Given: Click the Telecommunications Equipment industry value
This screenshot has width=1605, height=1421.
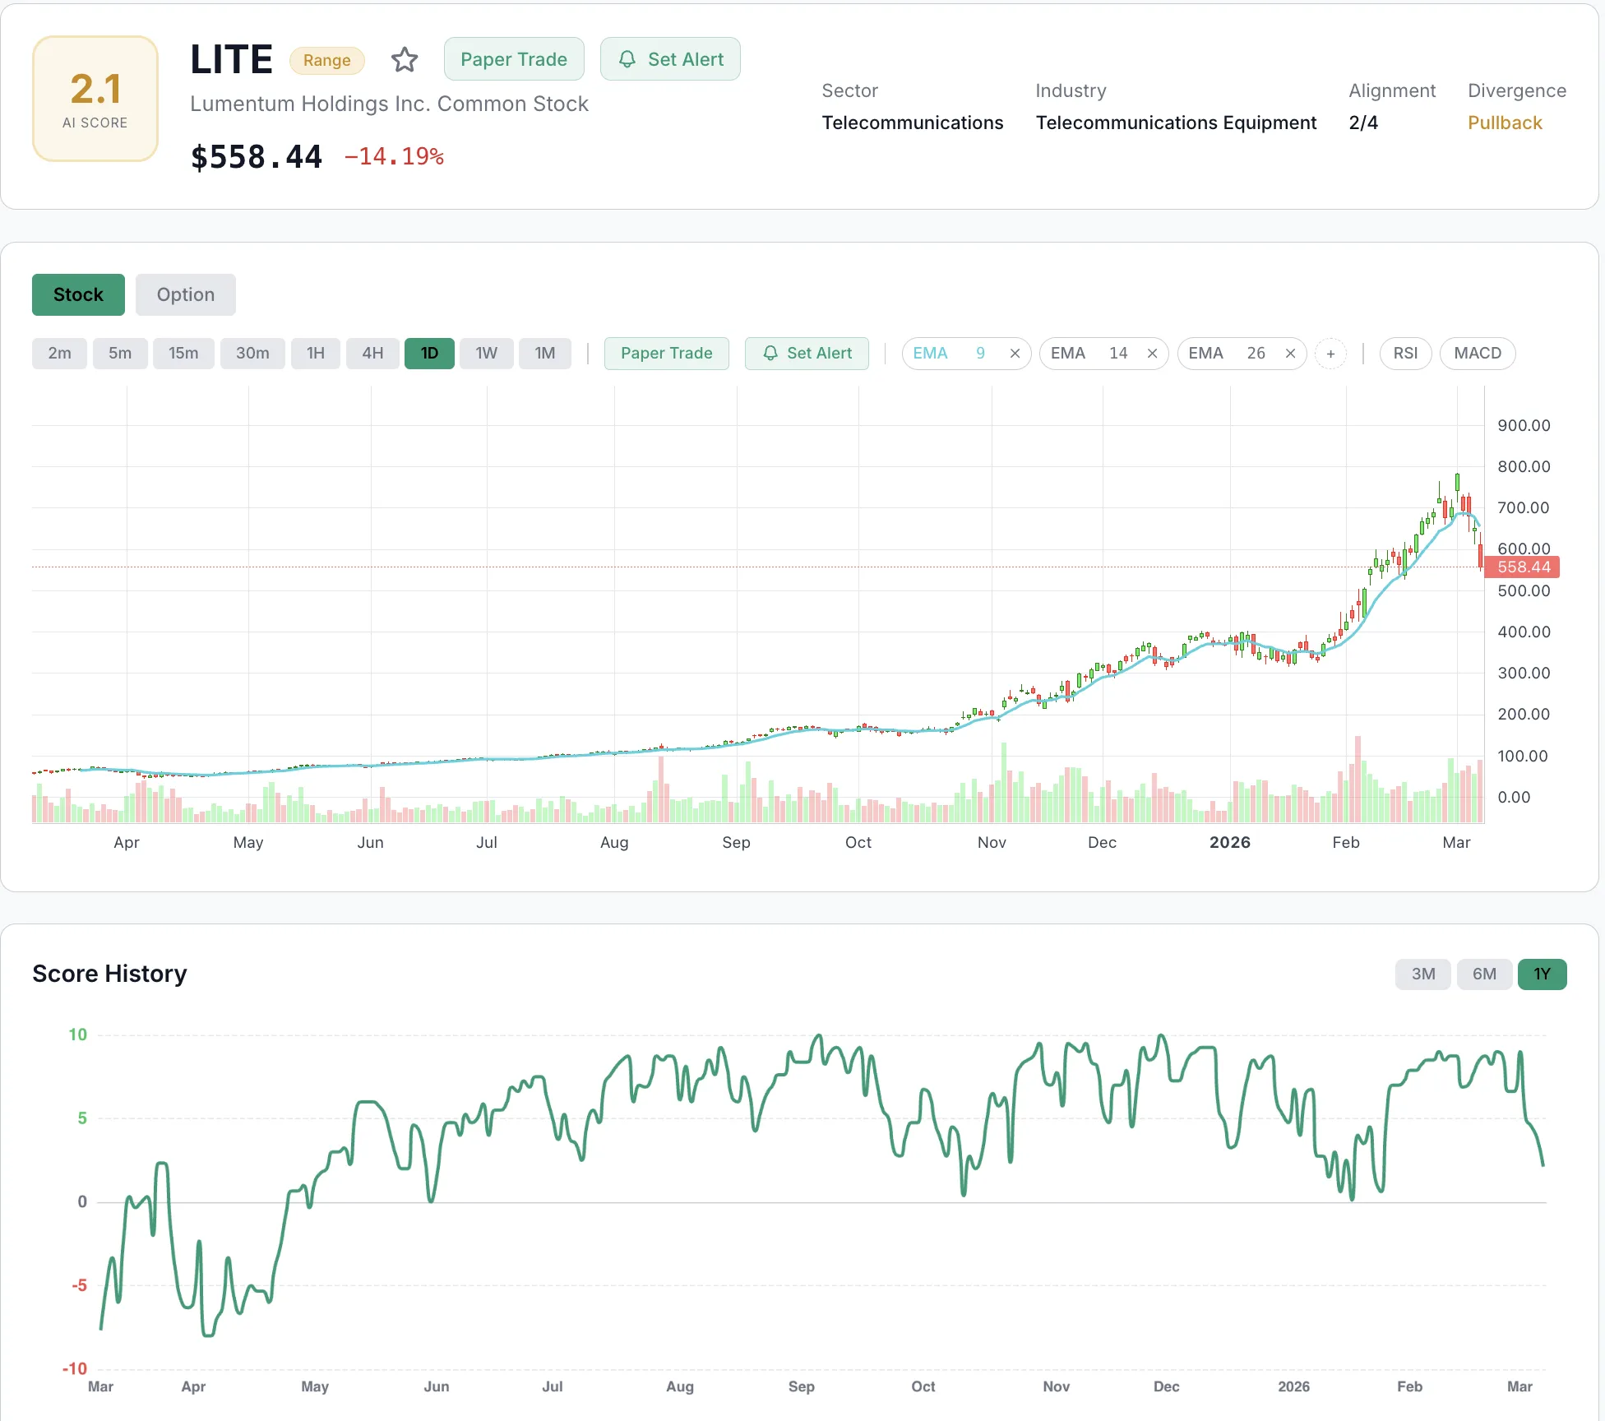Looking at the screenshot, I should pyautogui.click(x=1176, y=123).
